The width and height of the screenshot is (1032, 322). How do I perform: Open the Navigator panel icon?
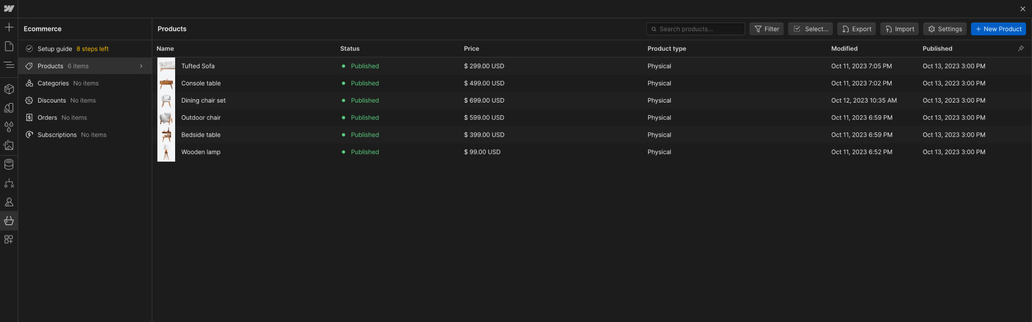click(9, 65)
